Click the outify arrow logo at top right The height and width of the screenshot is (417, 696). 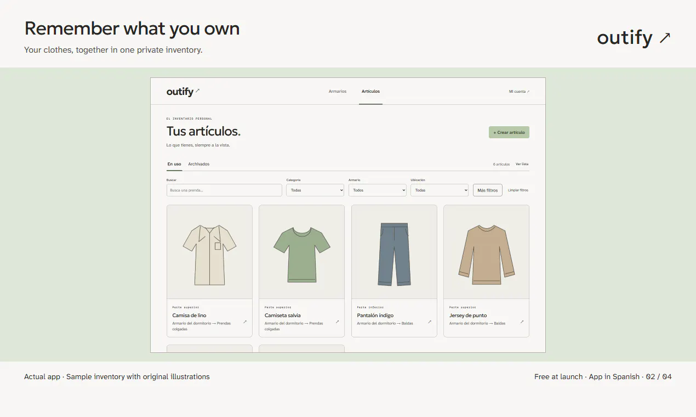634,38
